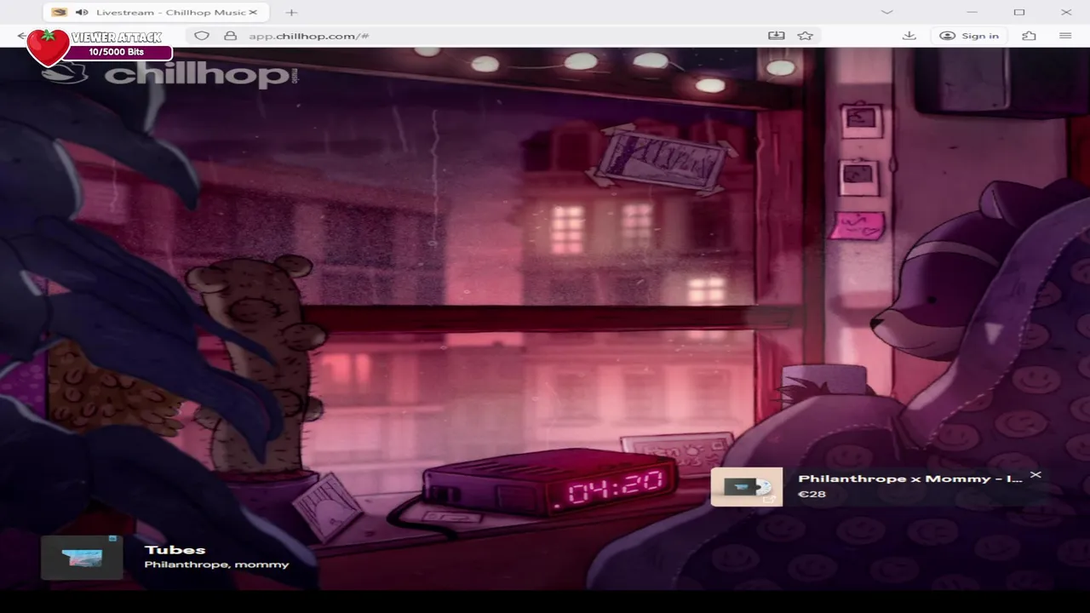The width and height of the screenshot is (1090, 613).
Task: Click the Viewer Attack strawberry heart icon
Action: tap(48, 47)
